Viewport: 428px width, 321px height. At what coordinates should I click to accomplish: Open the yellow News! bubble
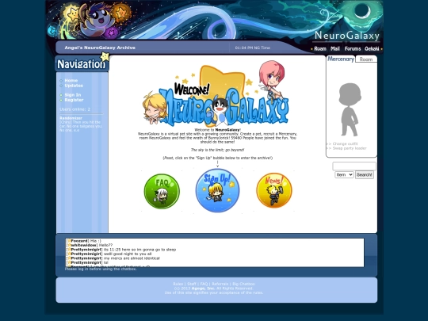274,190
